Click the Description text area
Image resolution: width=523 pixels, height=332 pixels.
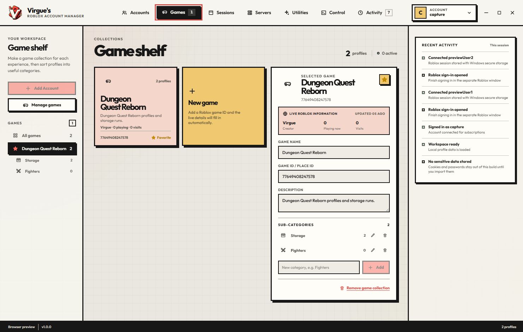click(334, 203)
